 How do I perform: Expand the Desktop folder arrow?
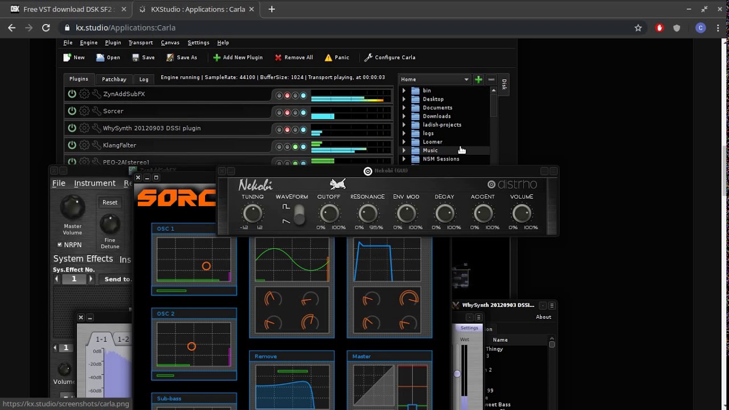(x=404, y=99)
